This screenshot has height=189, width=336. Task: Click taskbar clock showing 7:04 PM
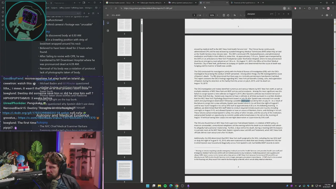coord(327,186)
